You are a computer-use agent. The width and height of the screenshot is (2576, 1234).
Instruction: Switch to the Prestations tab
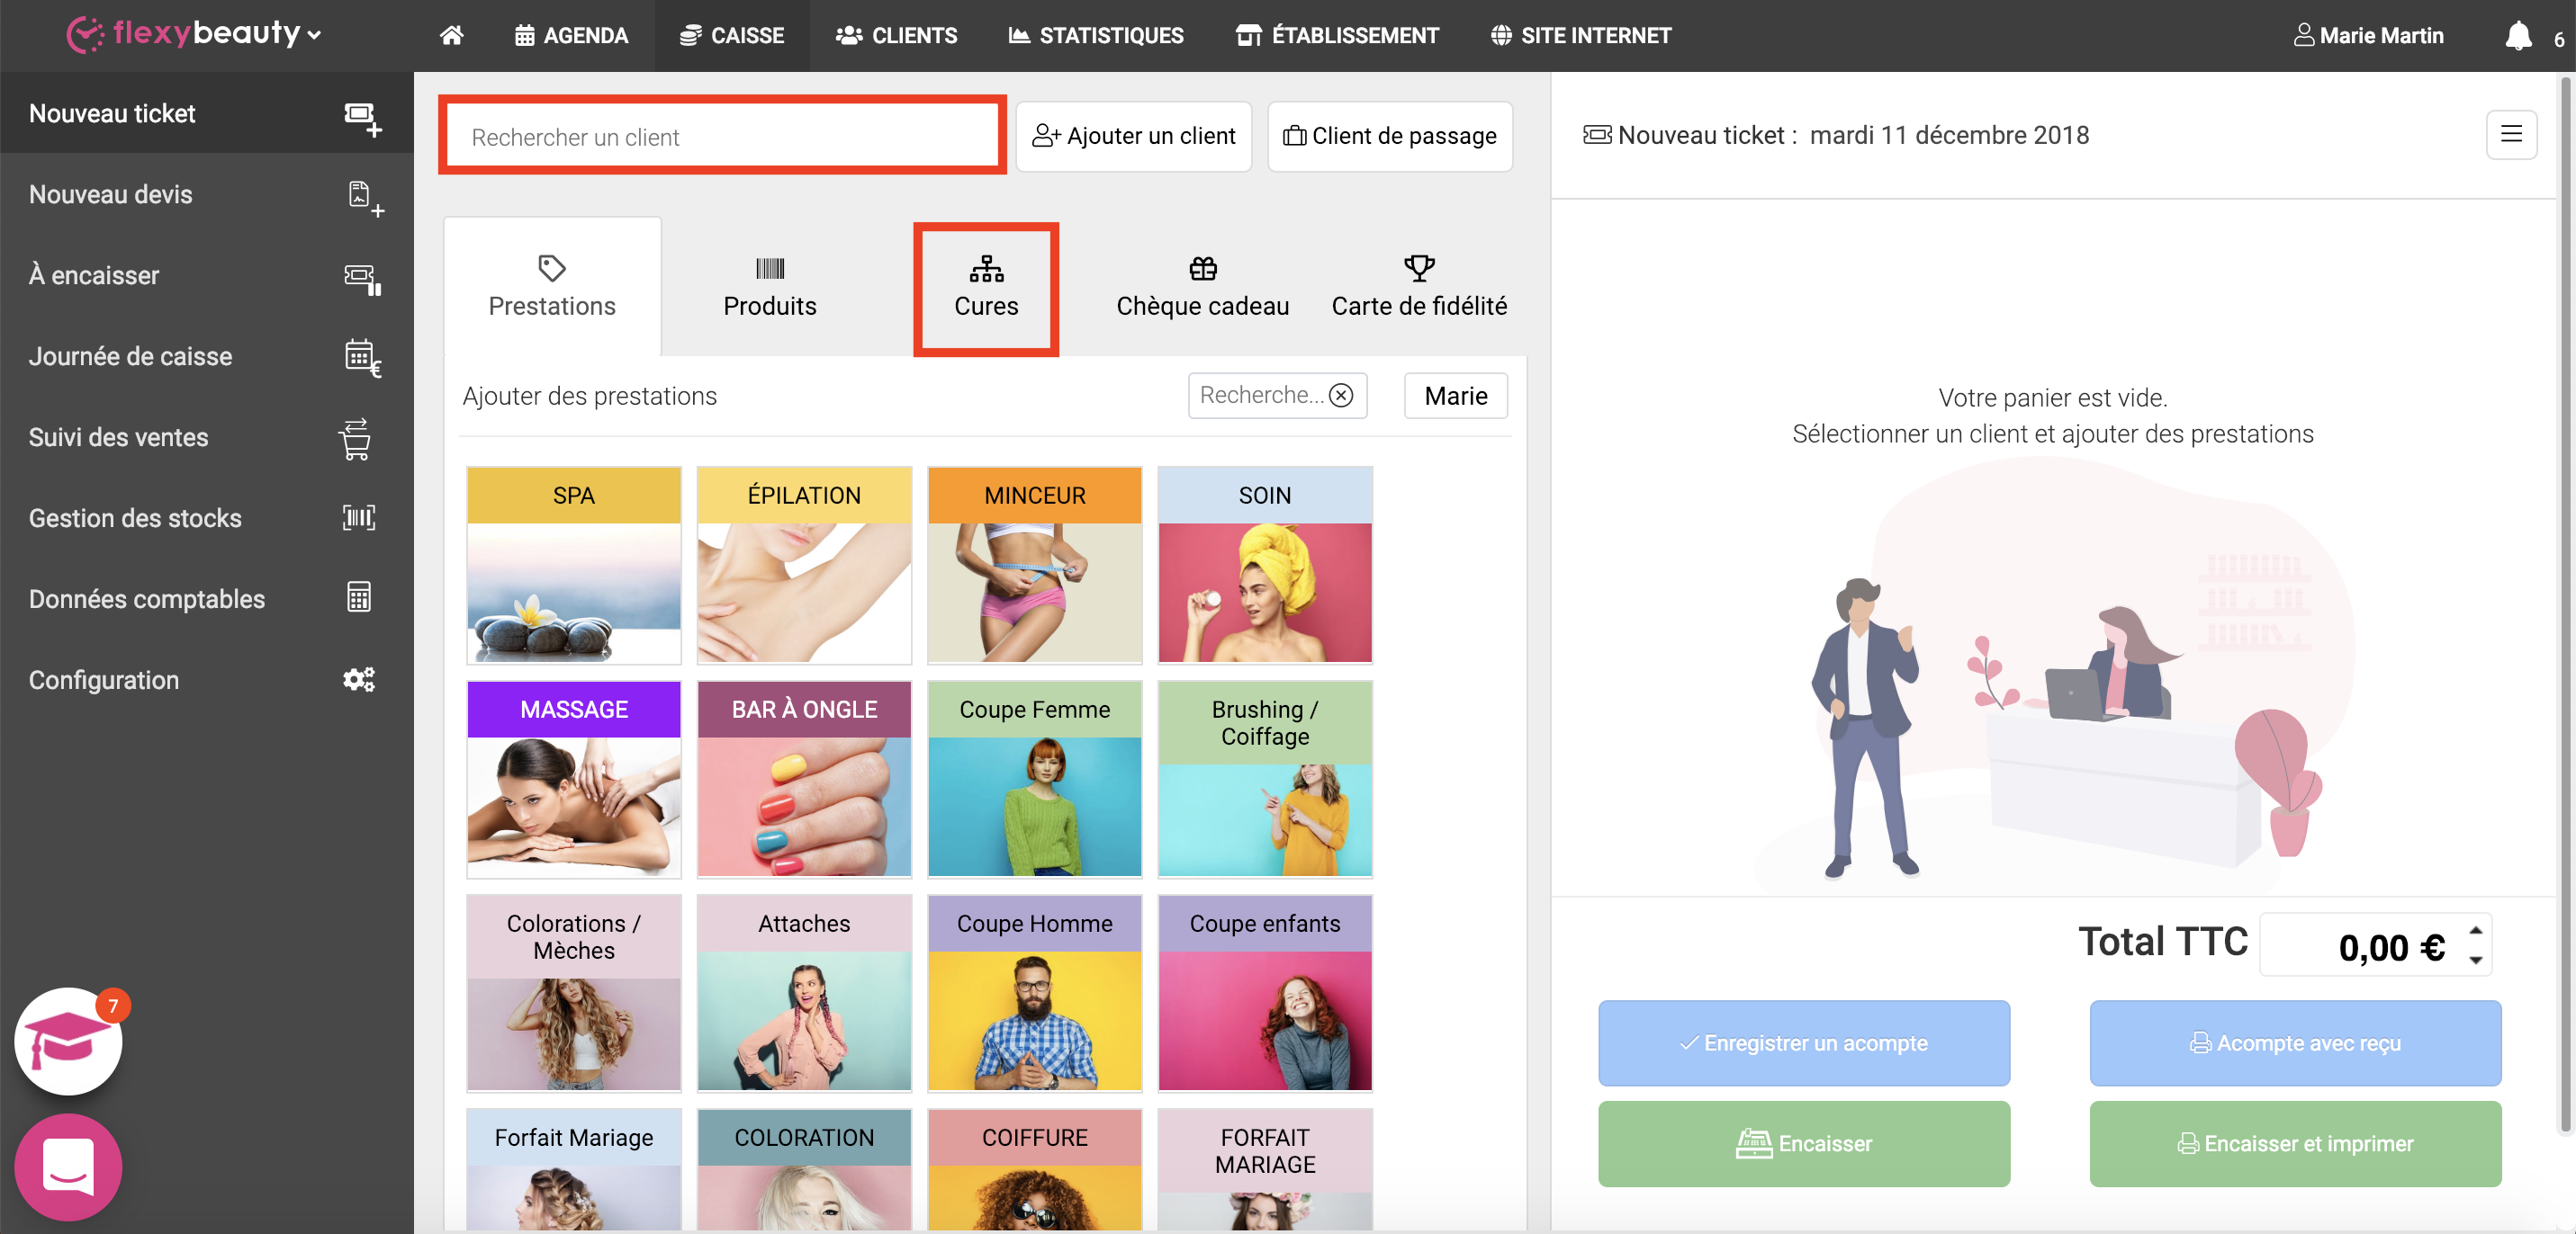552,287
